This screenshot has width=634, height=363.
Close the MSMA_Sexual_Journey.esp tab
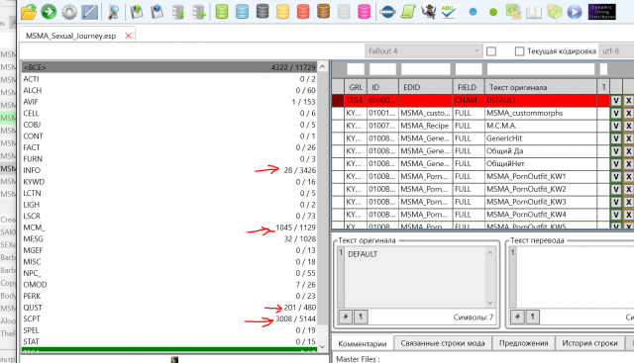(x=129, y=36)
